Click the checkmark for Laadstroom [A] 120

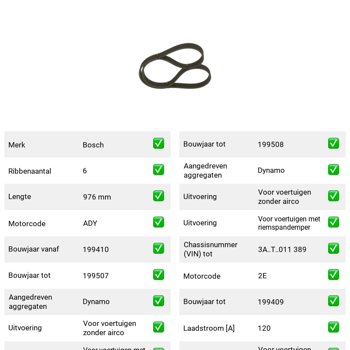pyautogui.click(x=333, y=327)
